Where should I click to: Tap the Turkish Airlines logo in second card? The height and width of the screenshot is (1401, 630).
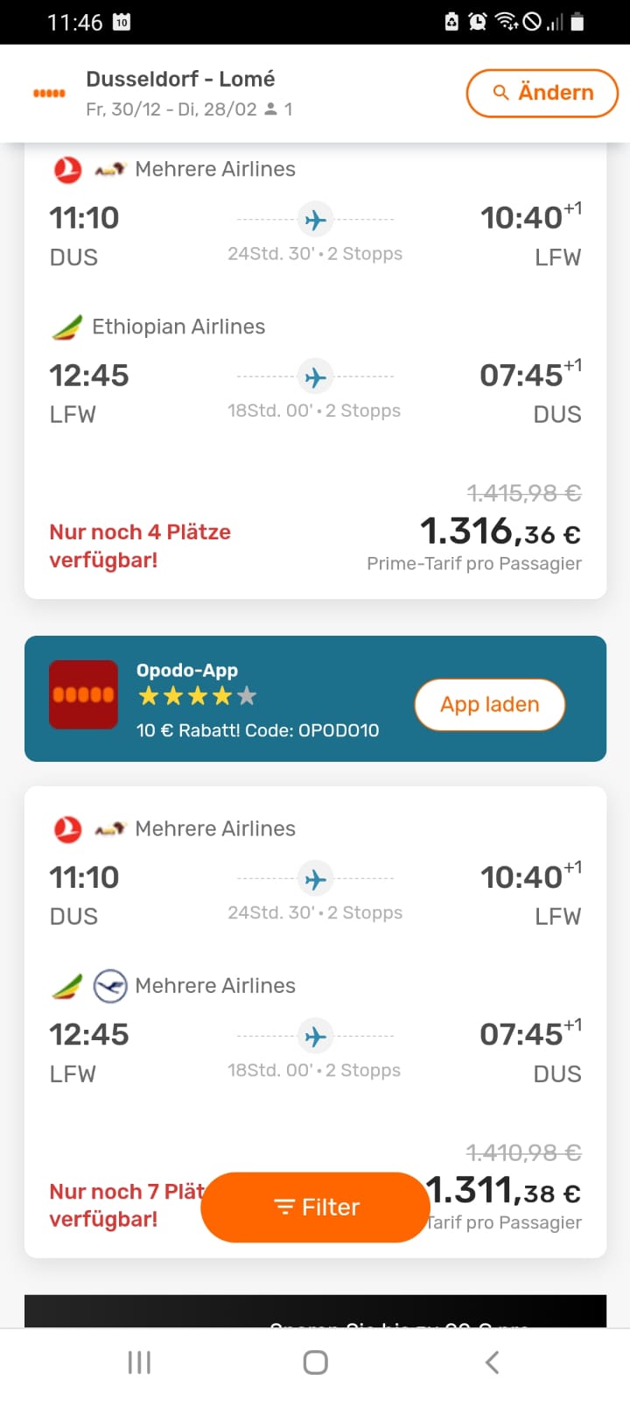click(67, 828)
